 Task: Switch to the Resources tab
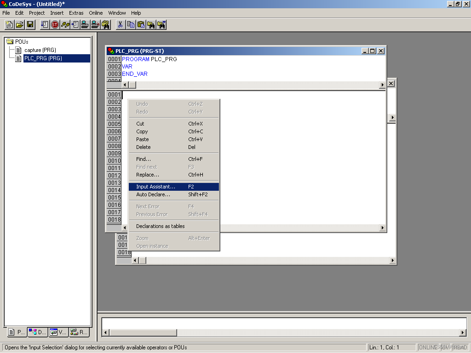[x=79, y=332]
